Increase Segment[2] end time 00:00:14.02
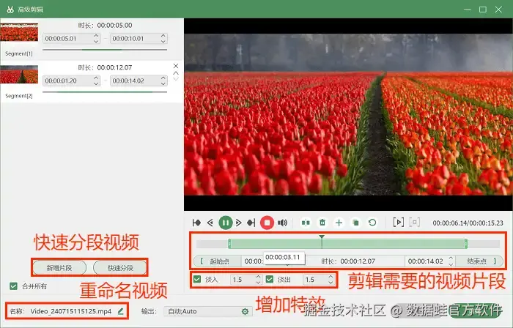Image resolution: width=513 pixels, height=328 pixels. pyautogui.click(x=163, y=78)
